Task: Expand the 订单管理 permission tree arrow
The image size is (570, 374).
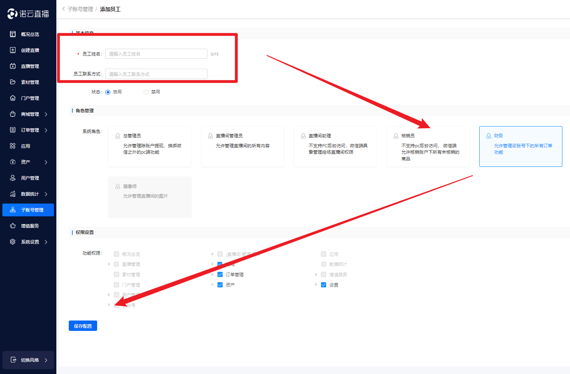Action: click(x=212, y=275)
